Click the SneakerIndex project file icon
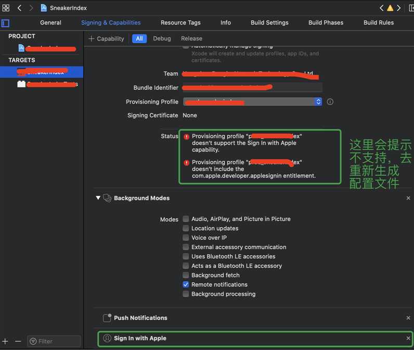Viewport: 414px width, 350px height. click(44, 8)
